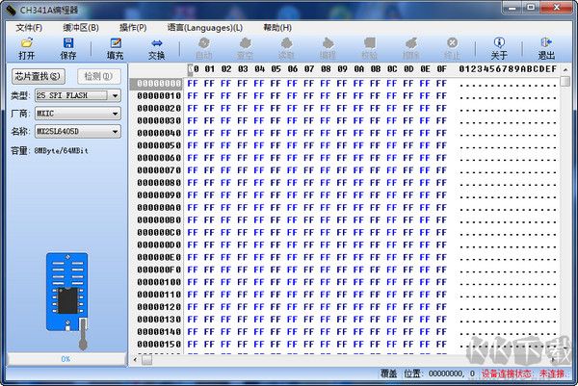Click the 0123456789ABCDEF ASCII column header
Viewport: 578px width, 386px height.
[x=508, y=69]
